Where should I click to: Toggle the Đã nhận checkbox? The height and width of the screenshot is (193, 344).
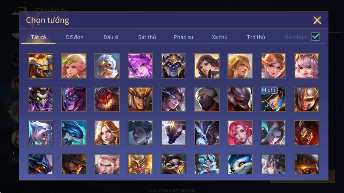pyautogui.click(x=315, y=37)
